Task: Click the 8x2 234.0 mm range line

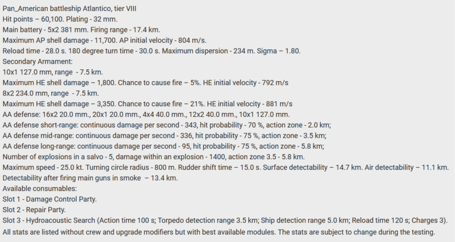Action: click(x=51, y=93)
